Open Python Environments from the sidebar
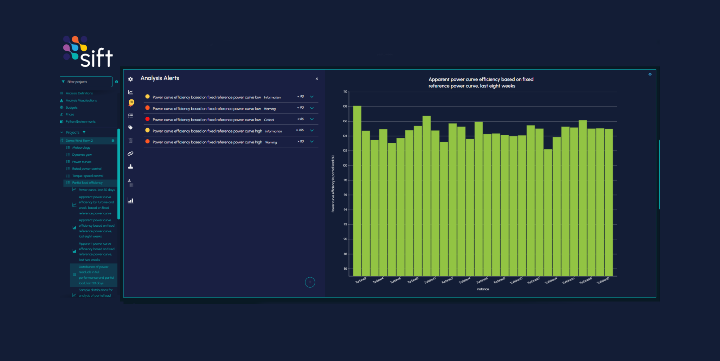 (x=80, y=121)
